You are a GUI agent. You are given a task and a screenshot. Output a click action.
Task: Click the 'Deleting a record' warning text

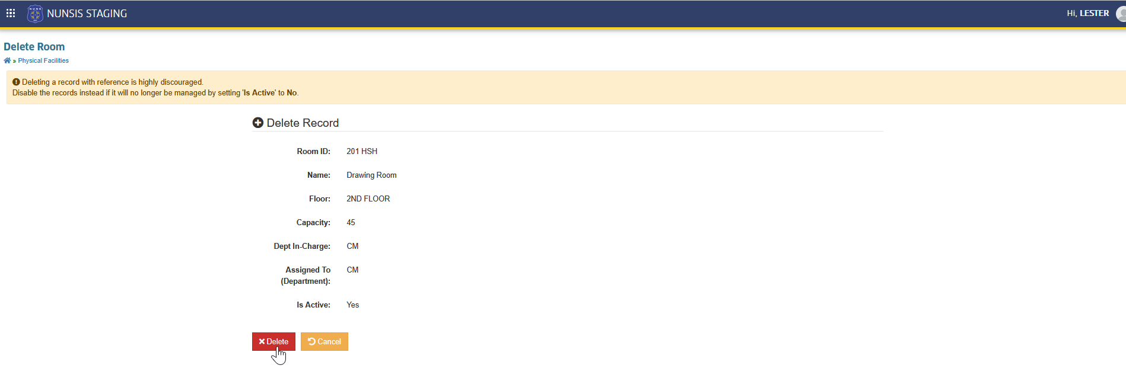pos(113,82)
